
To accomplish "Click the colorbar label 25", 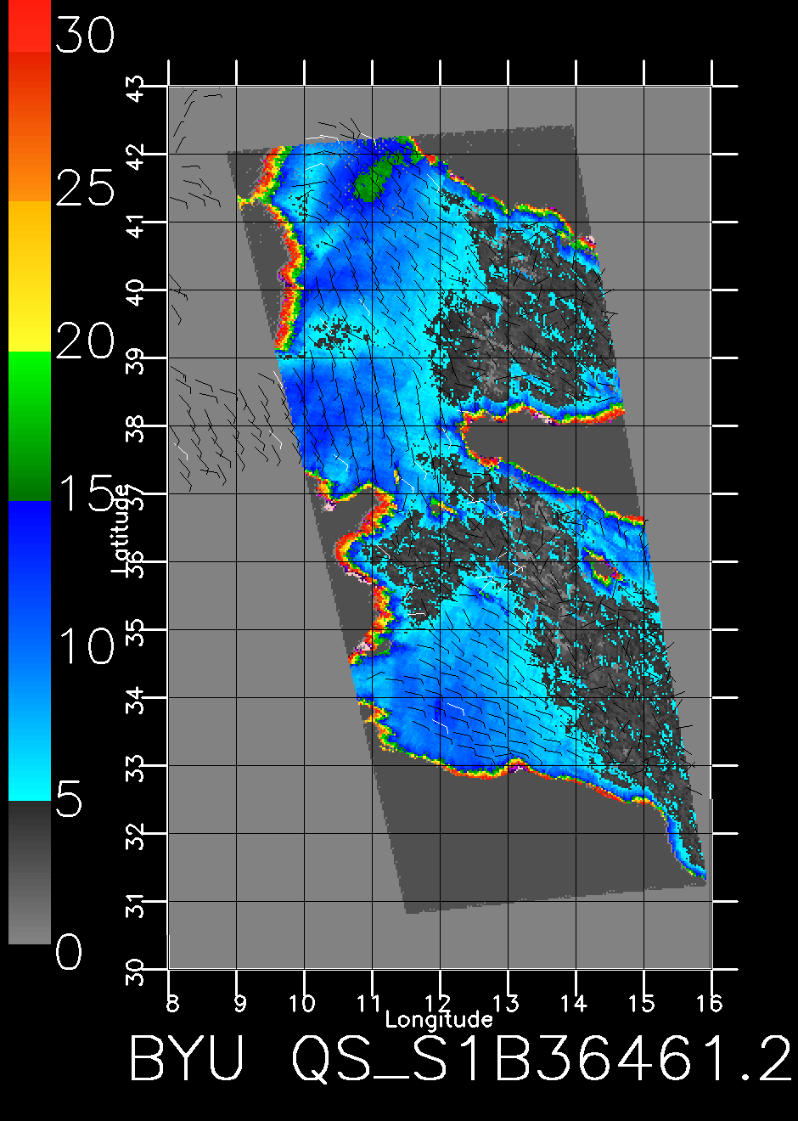I will (x=84, y=187).
